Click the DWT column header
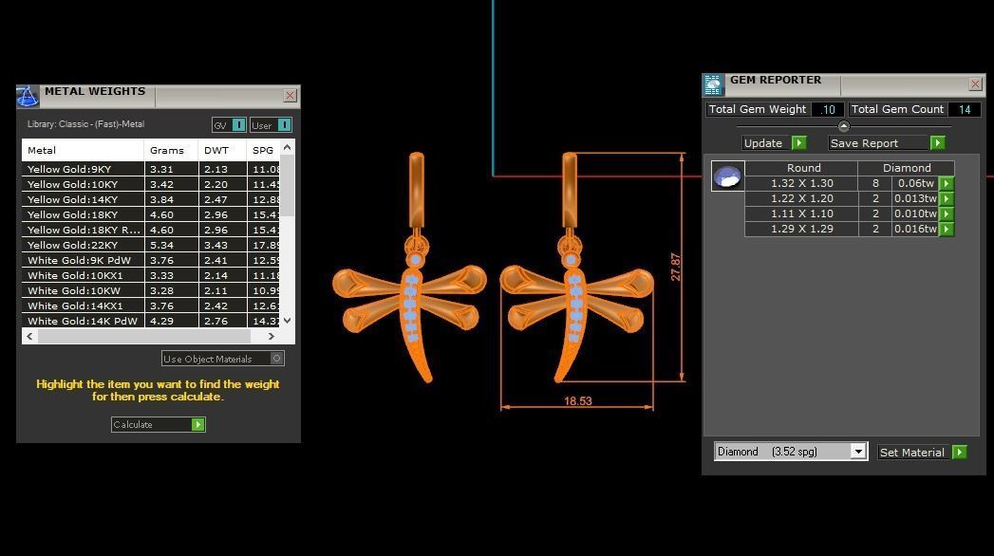The height and width of the screenshot is (556, 994). click(222, 150)
